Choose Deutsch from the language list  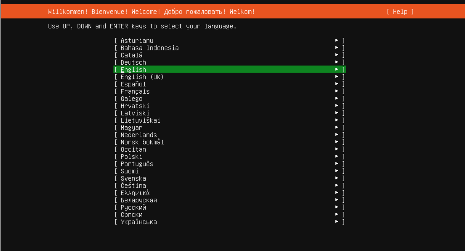click(133, 63)
